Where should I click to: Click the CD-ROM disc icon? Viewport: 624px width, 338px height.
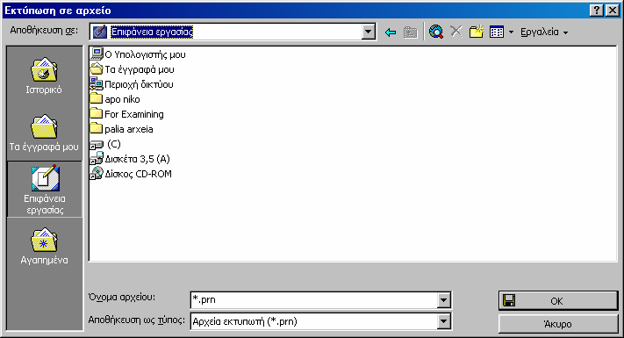pyautogui.click(x=97, y=174)
